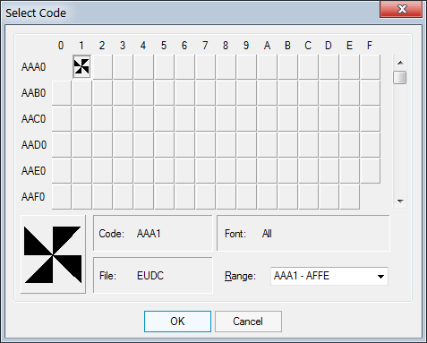Image resolution: width=427 pixels, height=343 pixels.
Task: Select the cell at row AAE0 column F
Action: point(370,170)
